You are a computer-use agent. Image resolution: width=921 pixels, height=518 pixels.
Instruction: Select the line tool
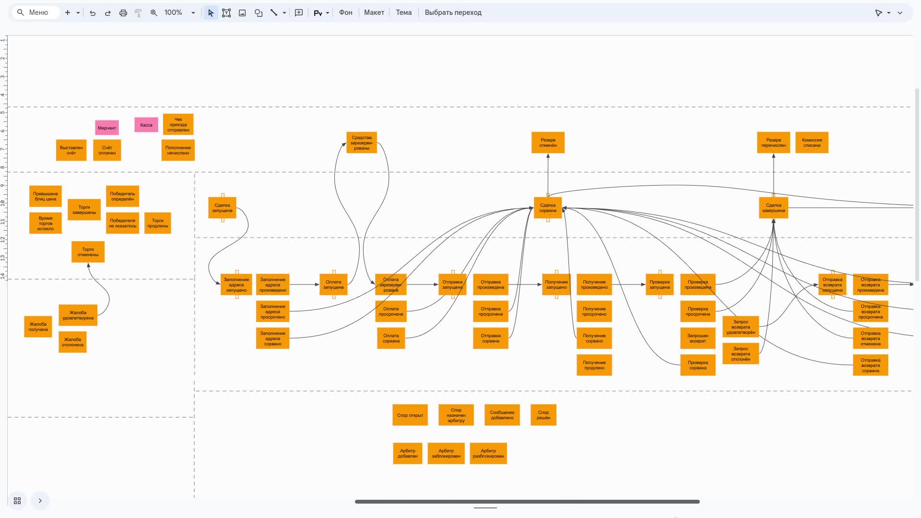coord(274,13)
